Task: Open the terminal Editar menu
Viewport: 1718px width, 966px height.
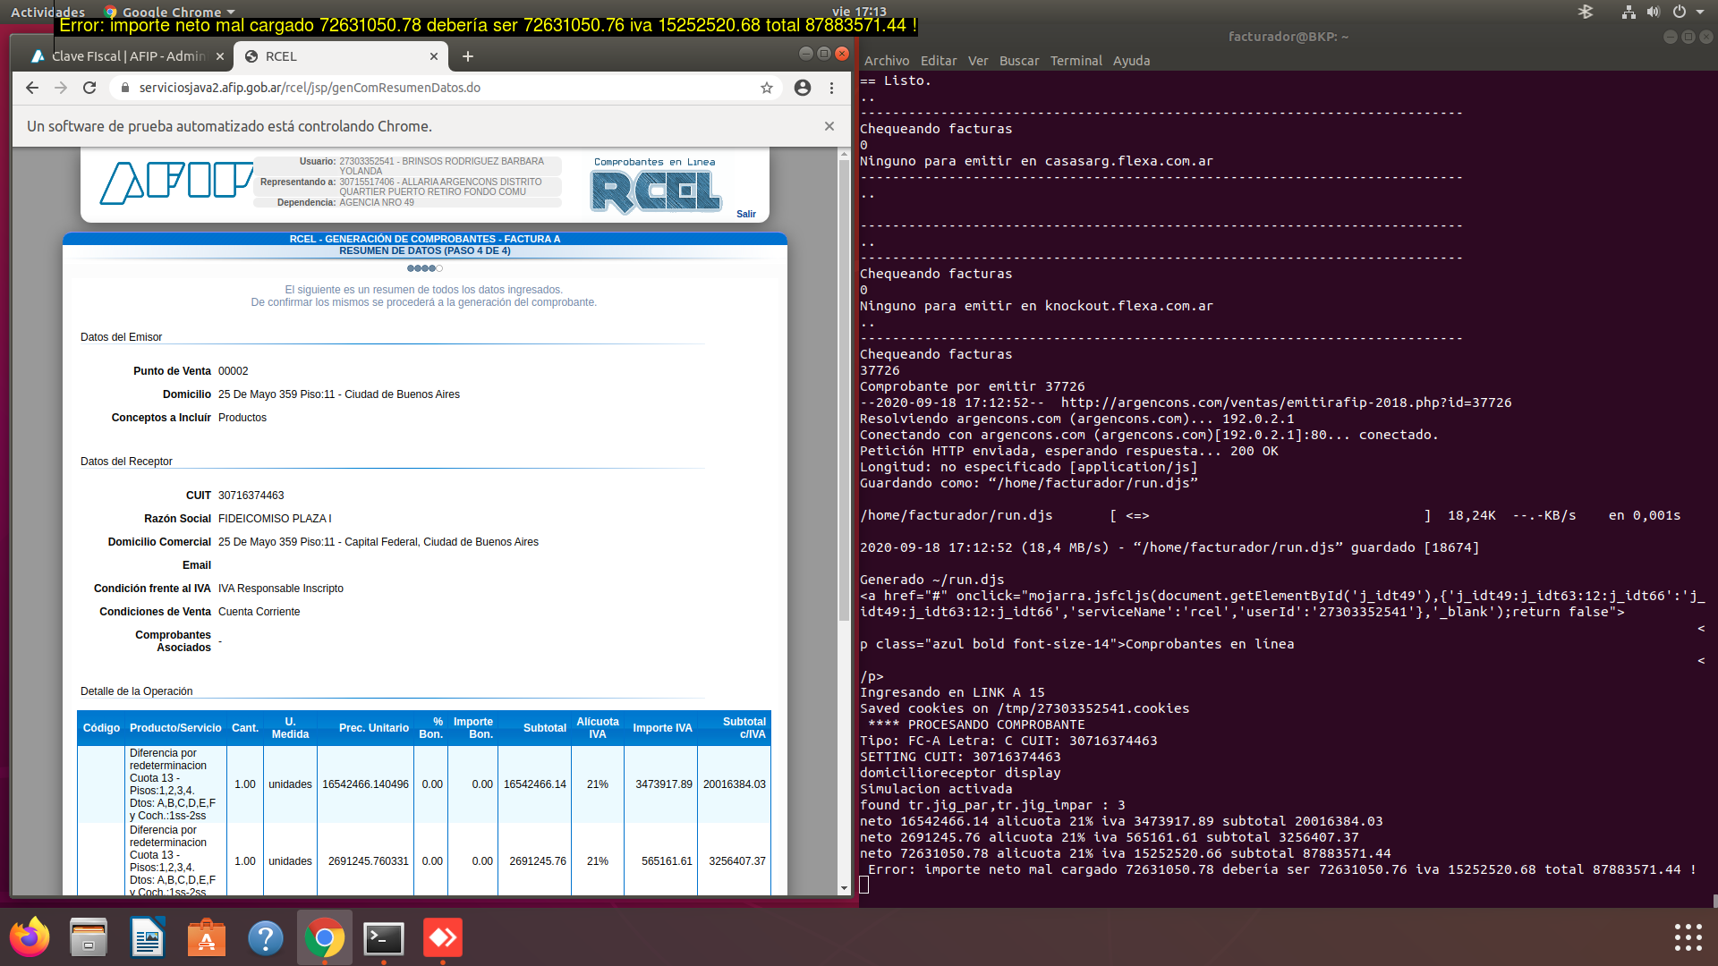Action: [x=939, y=61]
